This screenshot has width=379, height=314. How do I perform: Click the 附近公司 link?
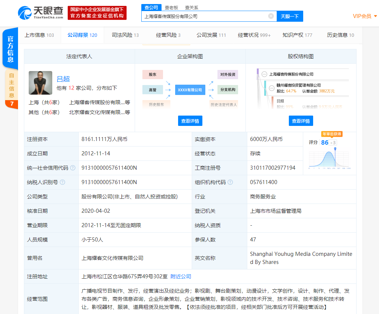(x=181, y=276)
